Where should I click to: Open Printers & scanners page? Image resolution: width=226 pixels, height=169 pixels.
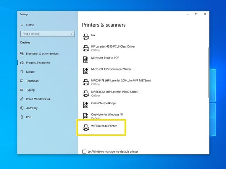pos(38,63)
